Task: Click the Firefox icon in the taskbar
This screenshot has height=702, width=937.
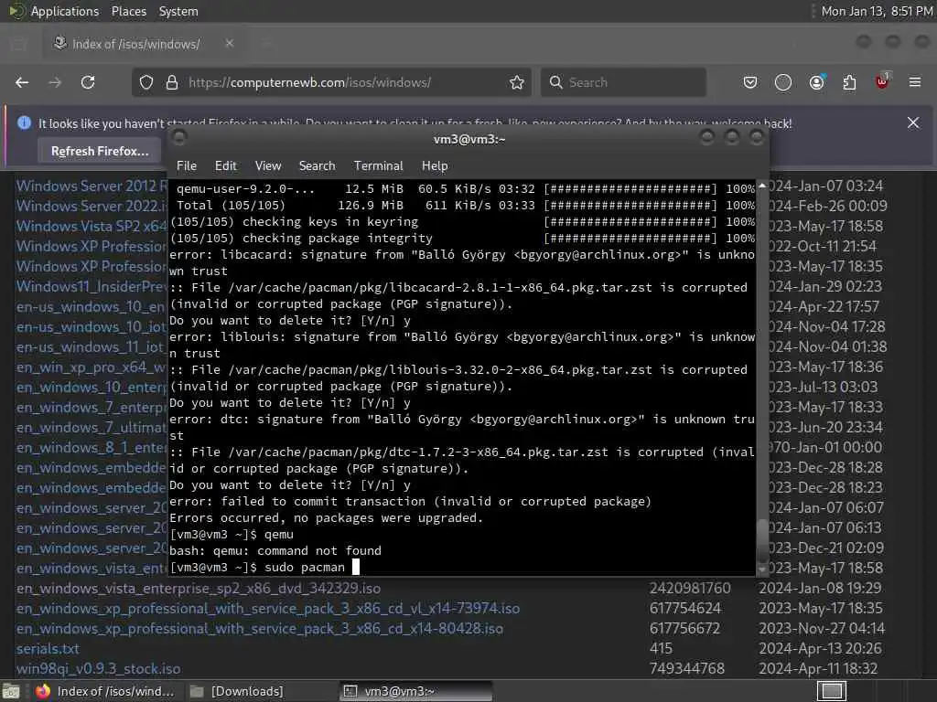Action: 43,691
